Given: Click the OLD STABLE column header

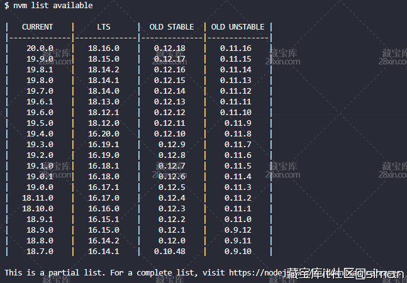Looking at the screenshot, I should pos(170,27).
